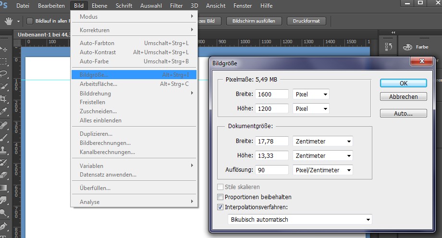Open the Bikubisch automatisch interpolation dropdown
This screenshot has height=238, width=442.
tap(300, 219)
